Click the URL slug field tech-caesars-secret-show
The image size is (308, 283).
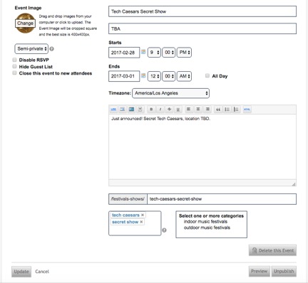[222, 199]
